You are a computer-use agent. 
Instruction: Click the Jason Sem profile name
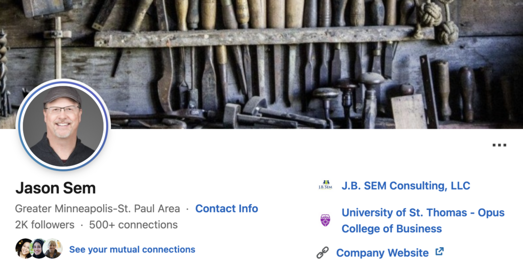point(55,188)
